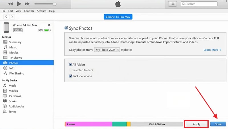Open the Copy photos from dropdown
The height and width of the screenshot is (129, 228).
point(107,50)
